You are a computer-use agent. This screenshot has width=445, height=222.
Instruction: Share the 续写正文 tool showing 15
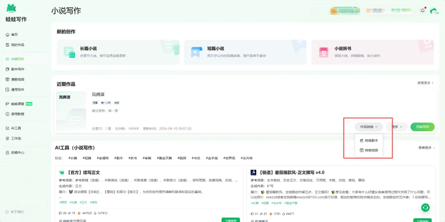point(72,213)
